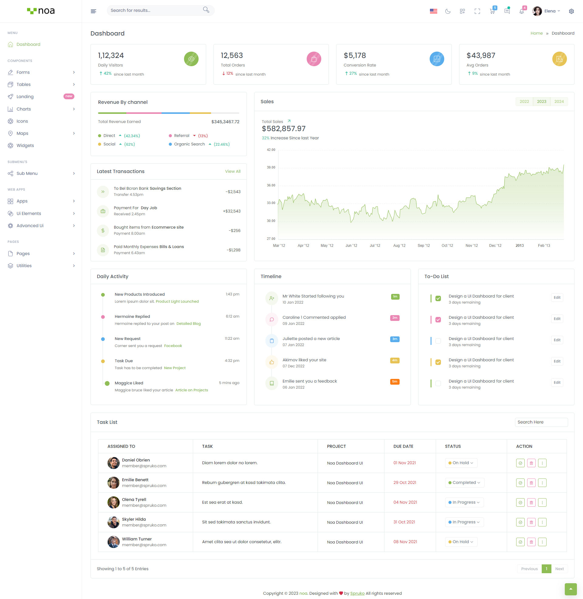
Task: Switch Sales chart to 2024 tab
Action: (x=559, y=102)
